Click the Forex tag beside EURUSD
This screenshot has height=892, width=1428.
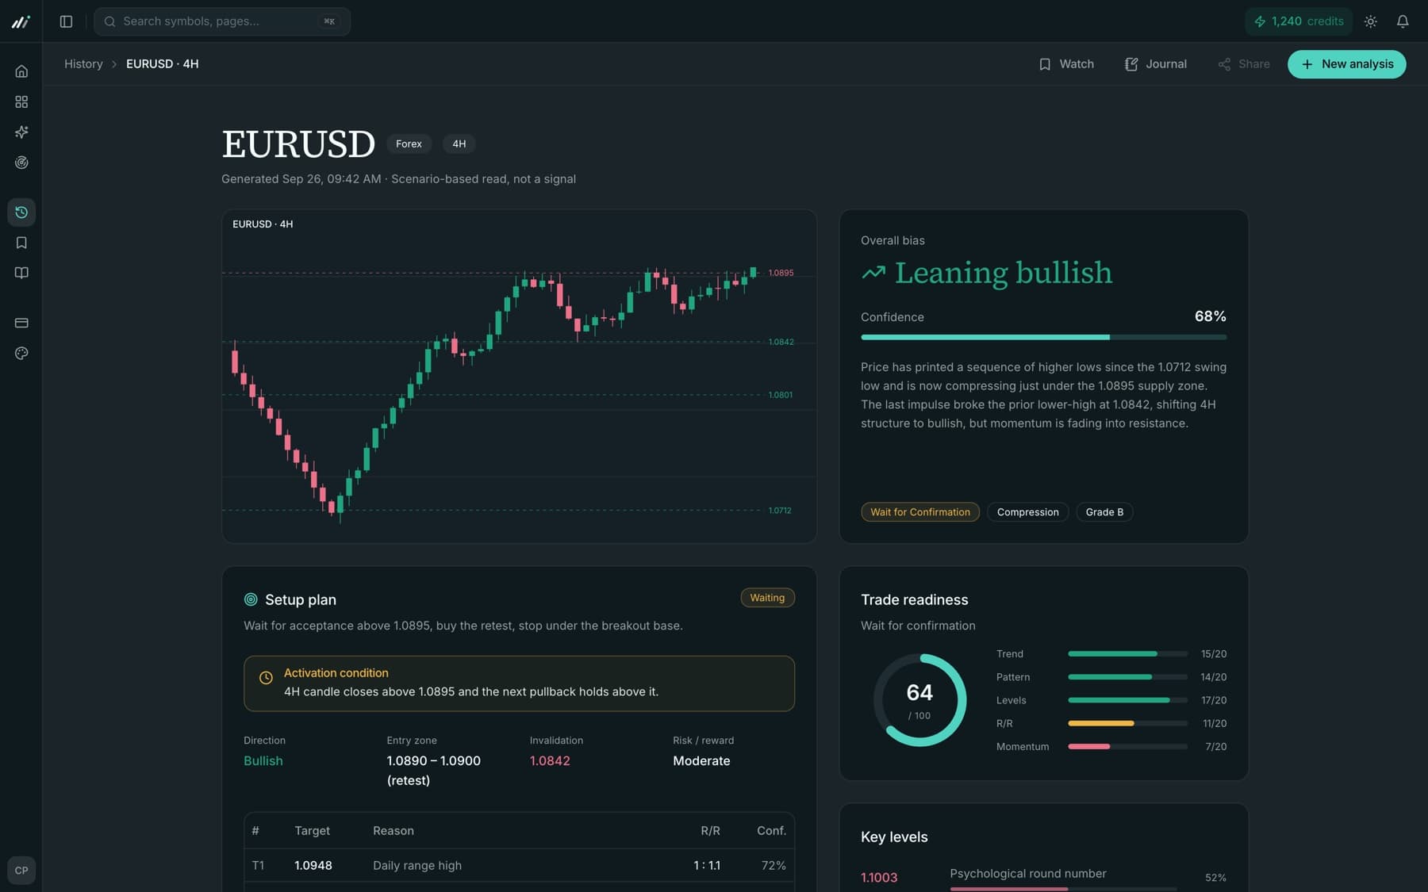tap(409, 144)
